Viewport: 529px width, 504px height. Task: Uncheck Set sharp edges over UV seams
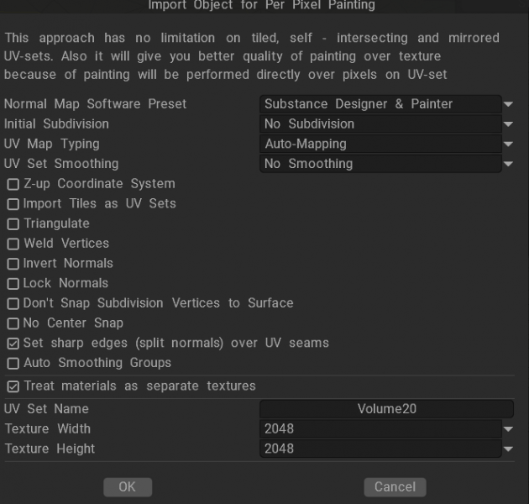pyautogui.click(x=13, y=344)
